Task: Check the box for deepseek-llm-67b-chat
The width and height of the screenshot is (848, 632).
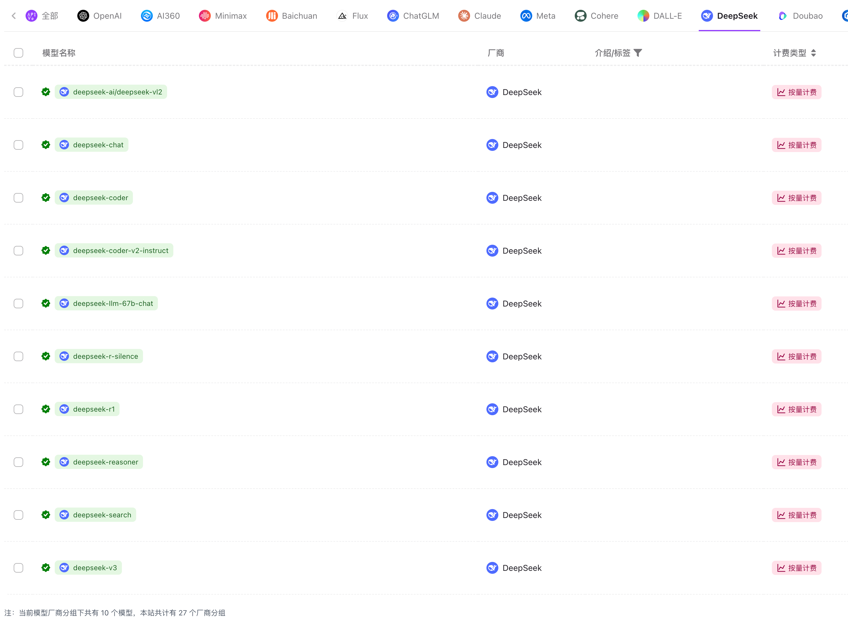Action: [18, 303]
